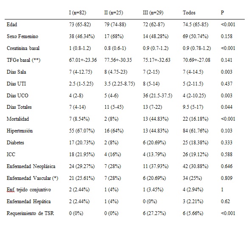The height and width of the screenshot is (229, 249).
Task: Click the Mortalidad value 13 (44.83%)
Action: tap(156, 119)
